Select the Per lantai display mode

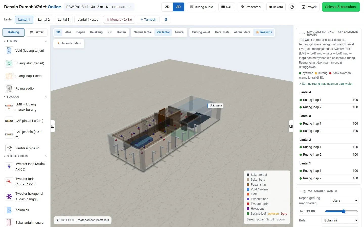click(x=163, y=32)
